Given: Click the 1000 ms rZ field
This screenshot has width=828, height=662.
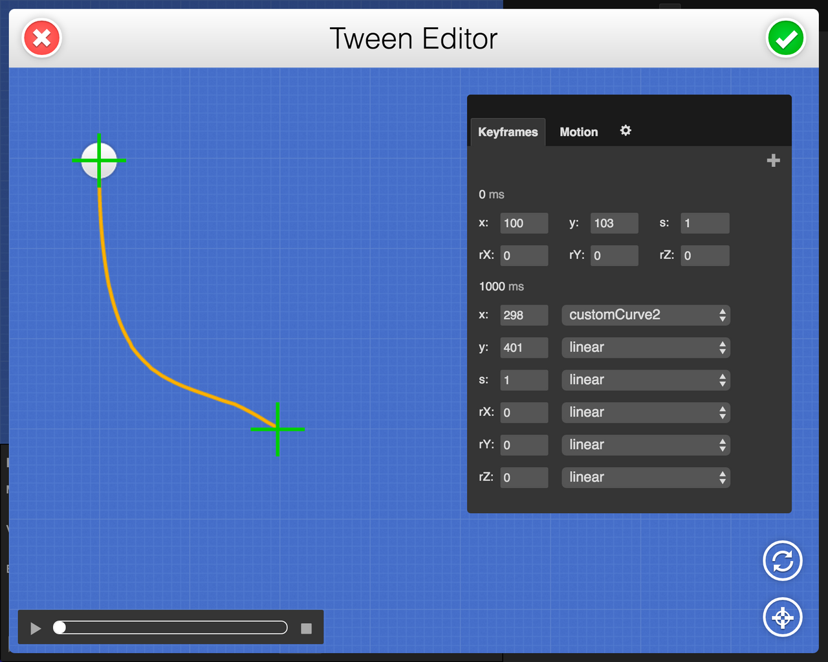Looking at the screenshot, I should 525,477.
